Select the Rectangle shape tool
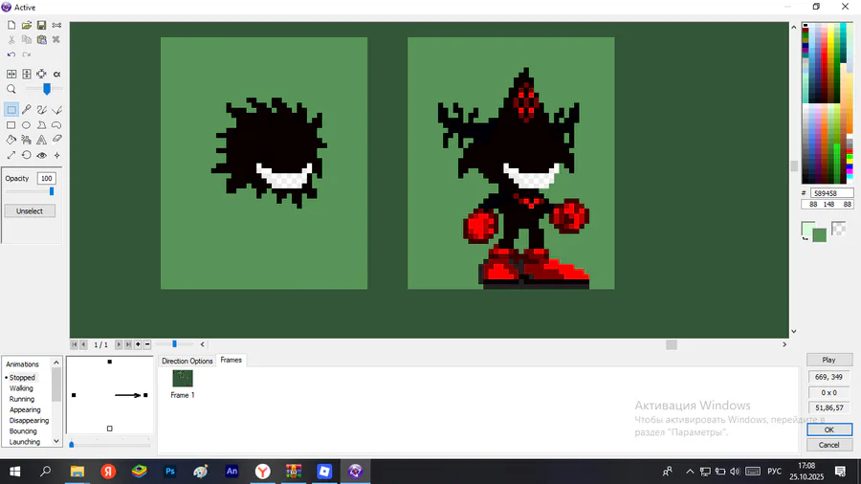Screen dimensions: 861x484 click(x=11, y=125)
